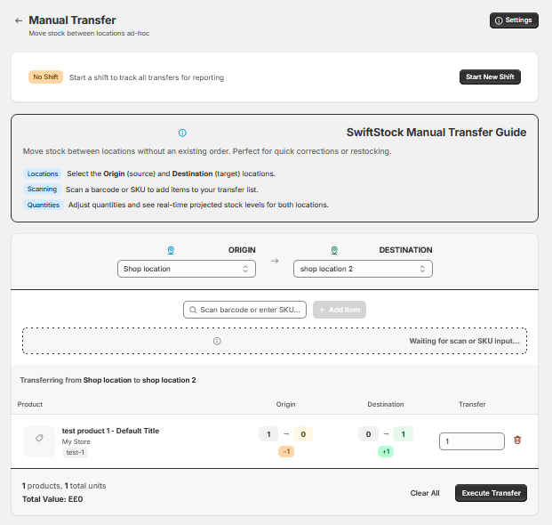Click the origin -1 change badge

286,451
